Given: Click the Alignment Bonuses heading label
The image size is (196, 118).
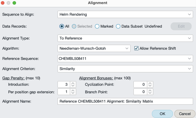Looking at the screenshot, I should coord(96,78).
